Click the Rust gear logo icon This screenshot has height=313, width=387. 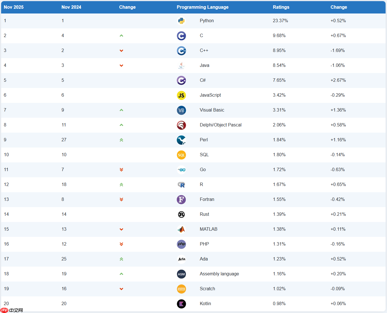click(181, 214)
